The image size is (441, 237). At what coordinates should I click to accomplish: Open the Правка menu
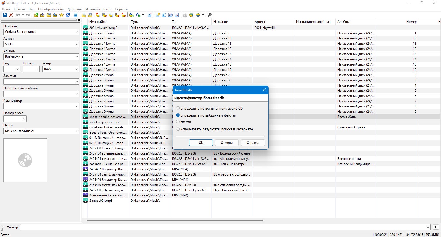coord(19,9)
